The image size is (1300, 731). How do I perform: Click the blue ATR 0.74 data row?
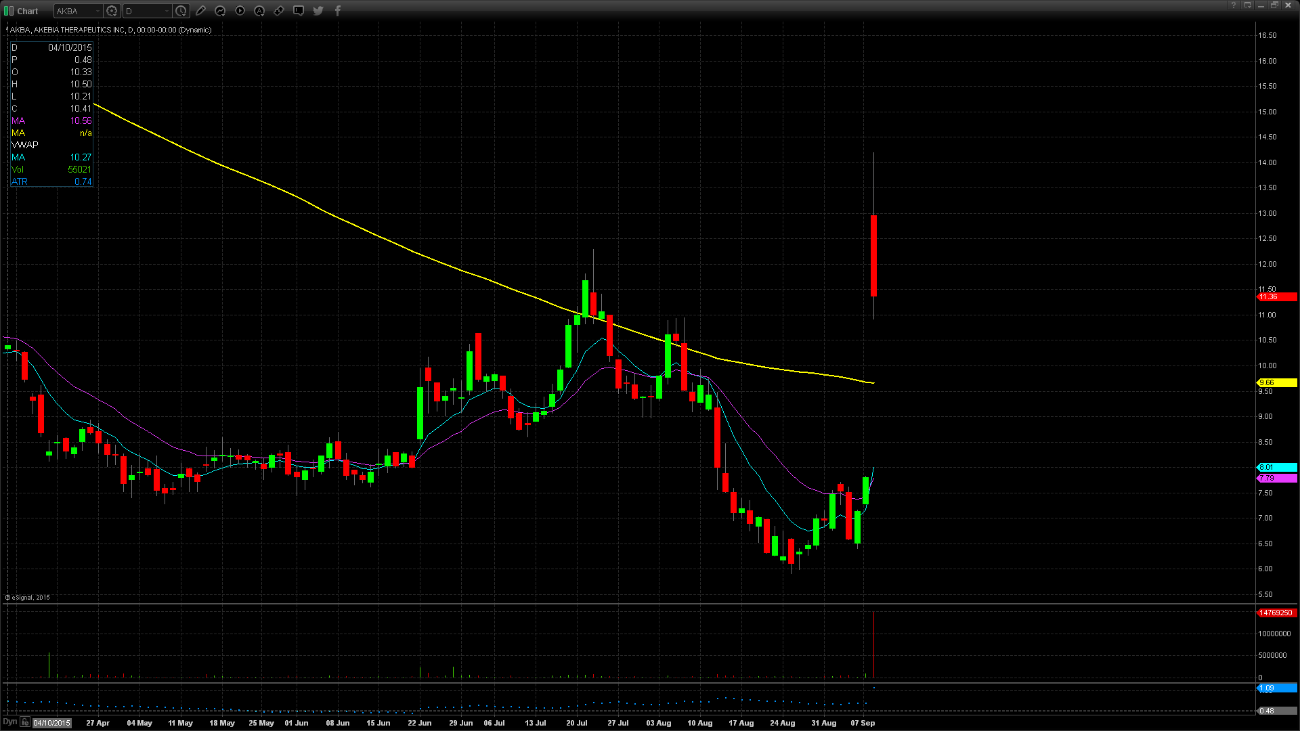point(51,182)
